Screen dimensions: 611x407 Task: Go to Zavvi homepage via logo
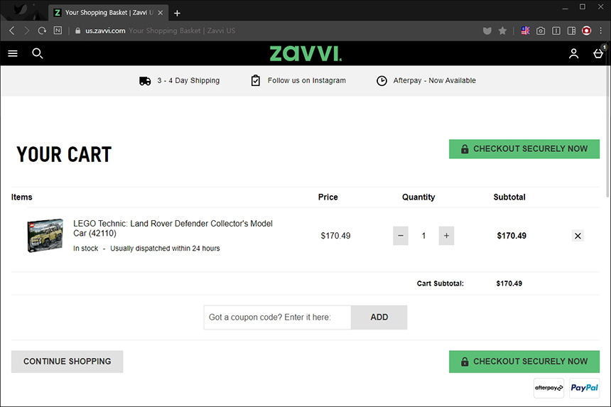pos(305,53)
